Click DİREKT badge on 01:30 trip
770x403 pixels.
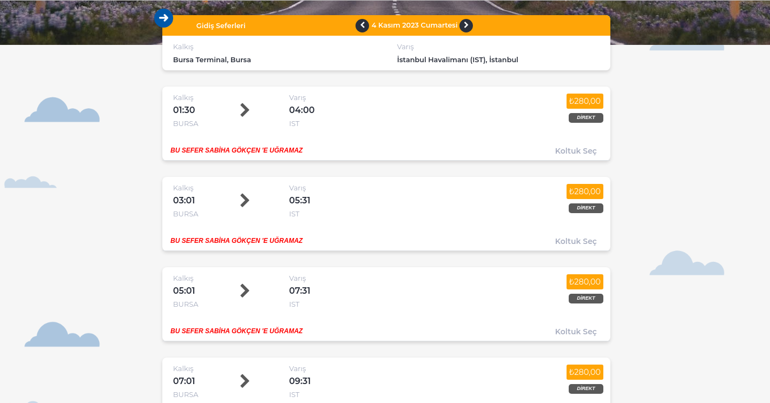[x=585, y=118]
